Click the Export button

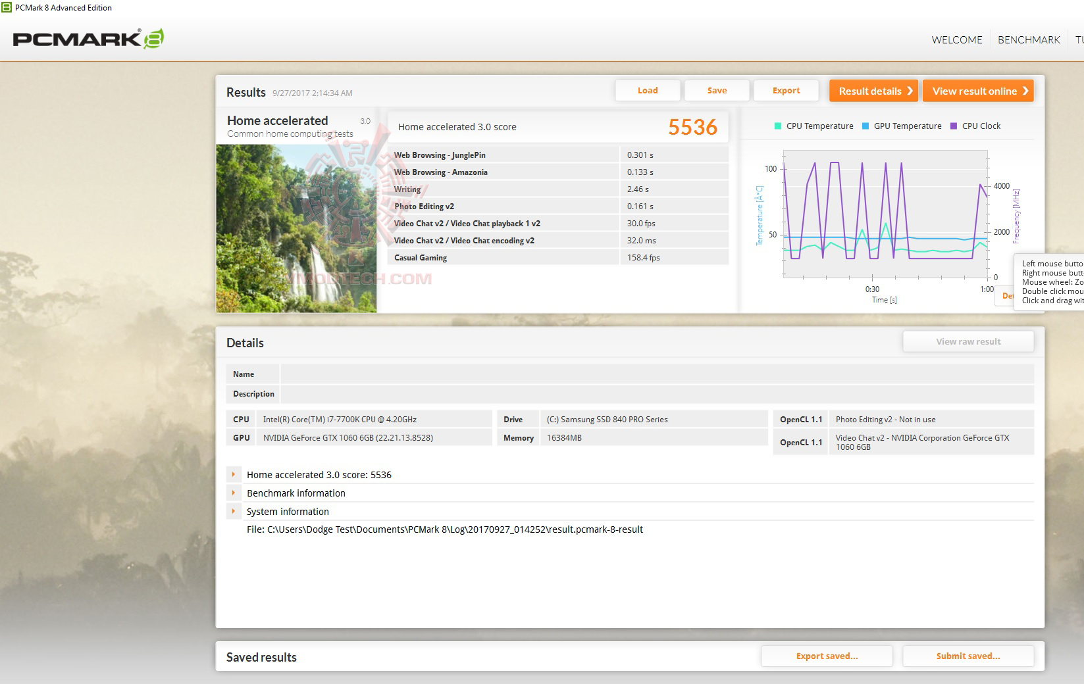(786, 91)
